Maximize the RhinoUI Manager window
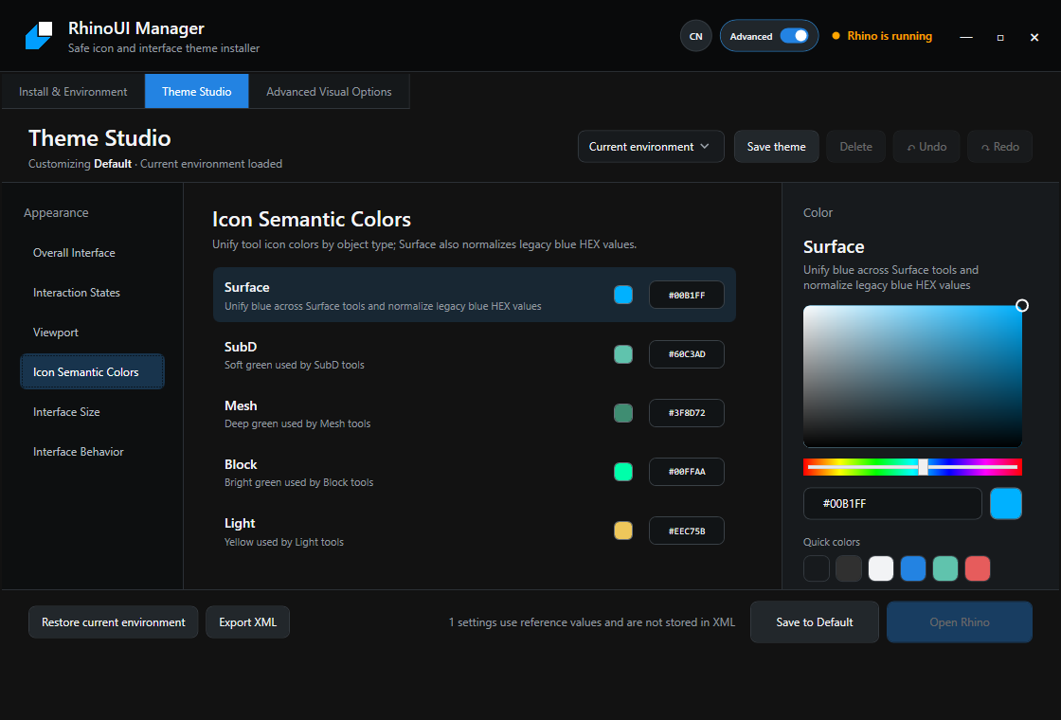 1000,37
